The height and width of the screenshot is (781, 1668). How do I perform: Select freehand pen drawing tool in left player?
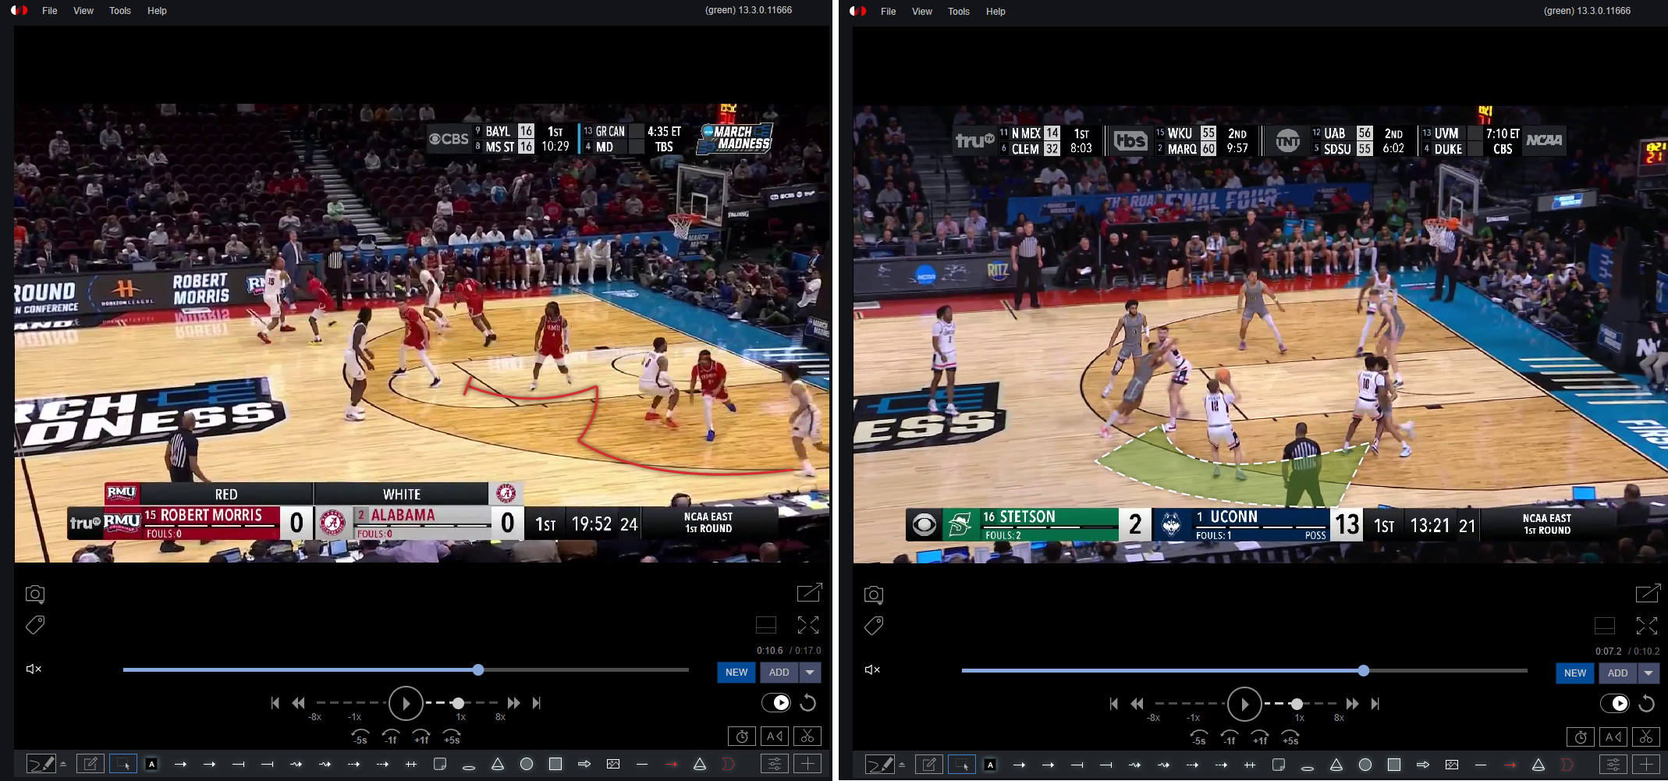[41, 764]
